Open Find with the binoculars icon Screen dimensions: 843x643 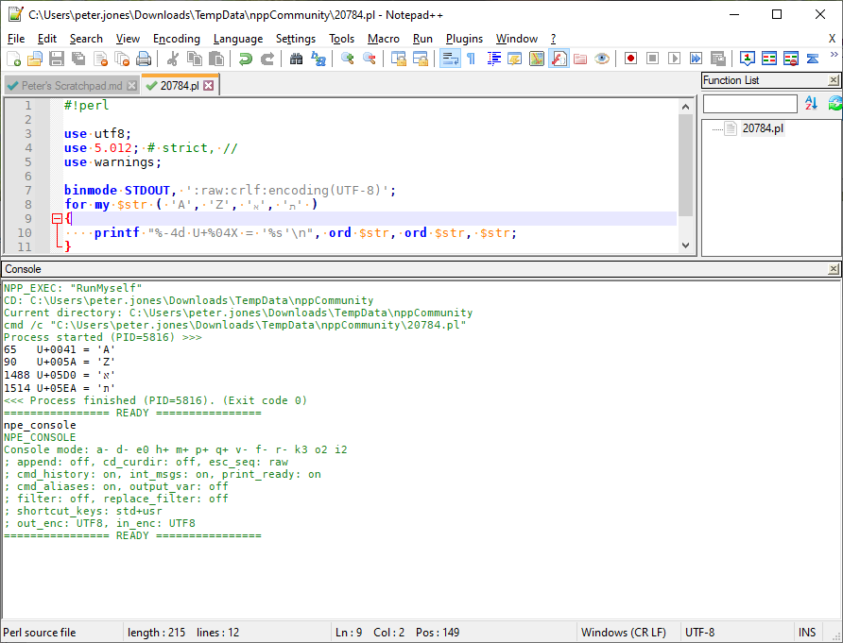coord(296,59)
